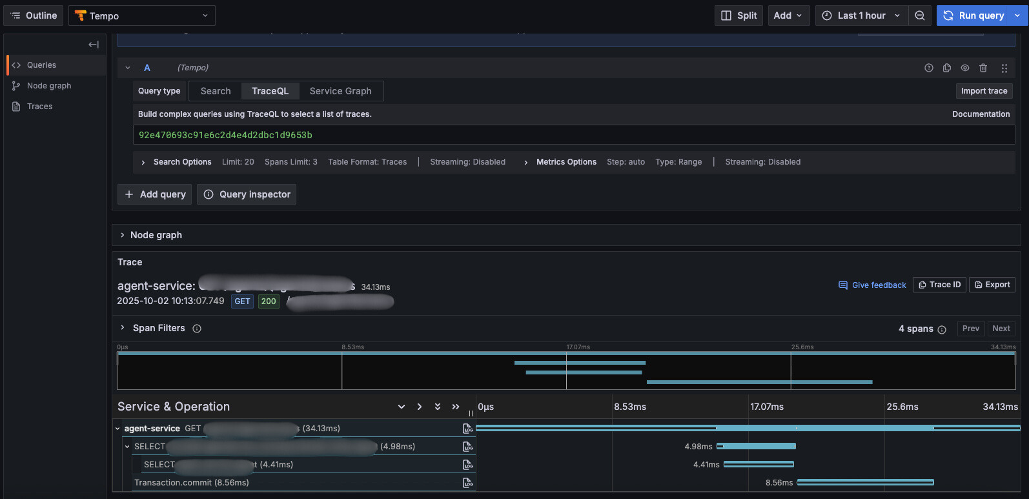
Task: Open query A help info icon
Action: click(x=929, y=68)
